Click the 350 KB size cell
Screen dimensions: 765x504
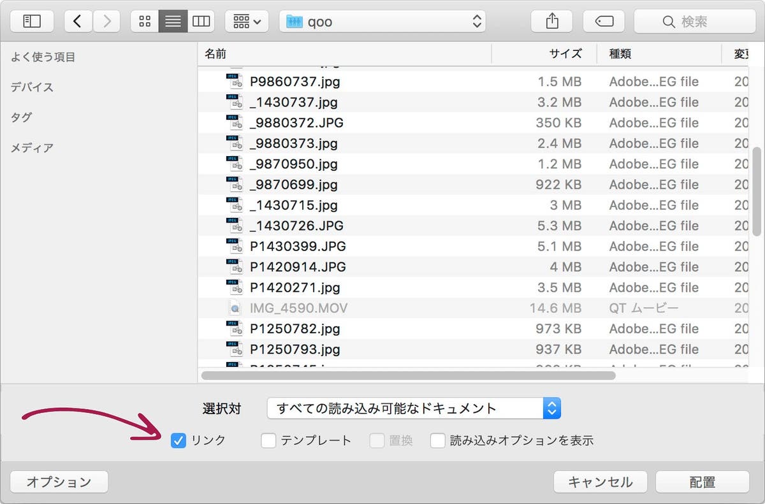pos(558,122)
